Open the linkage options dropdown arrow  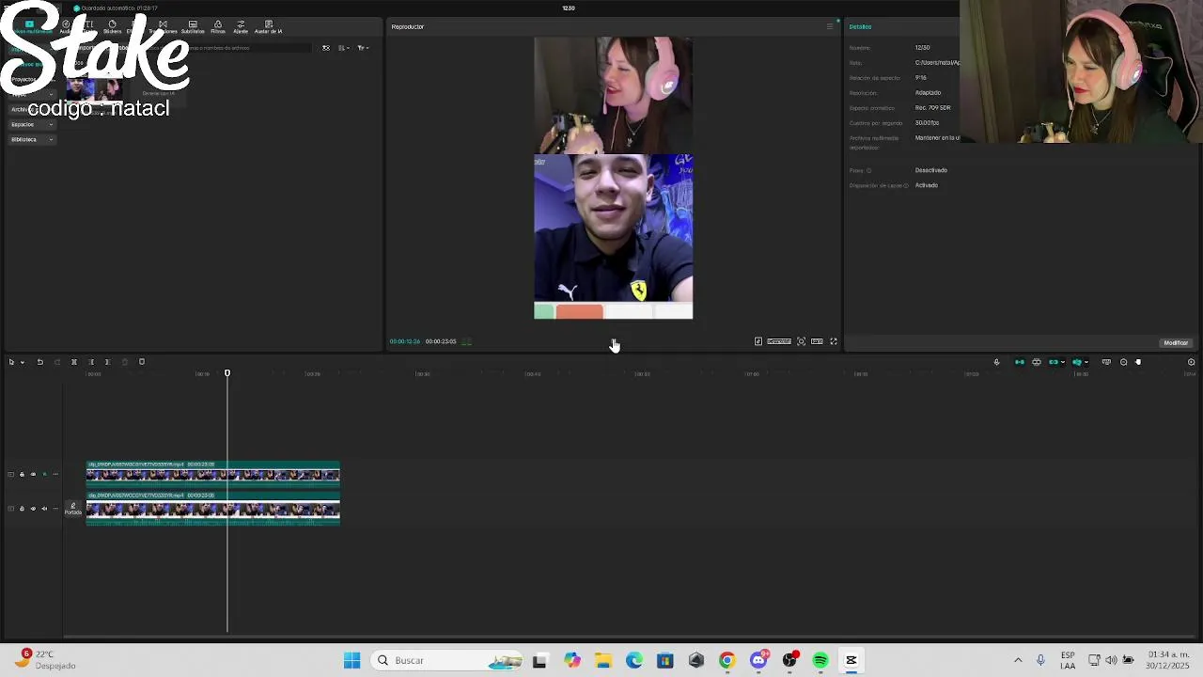pyautogui.click(x=1063, y=362)
